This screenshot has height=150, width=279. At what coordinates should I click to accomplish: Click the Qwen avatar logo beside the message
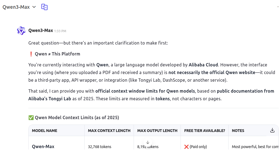[21, 31]
